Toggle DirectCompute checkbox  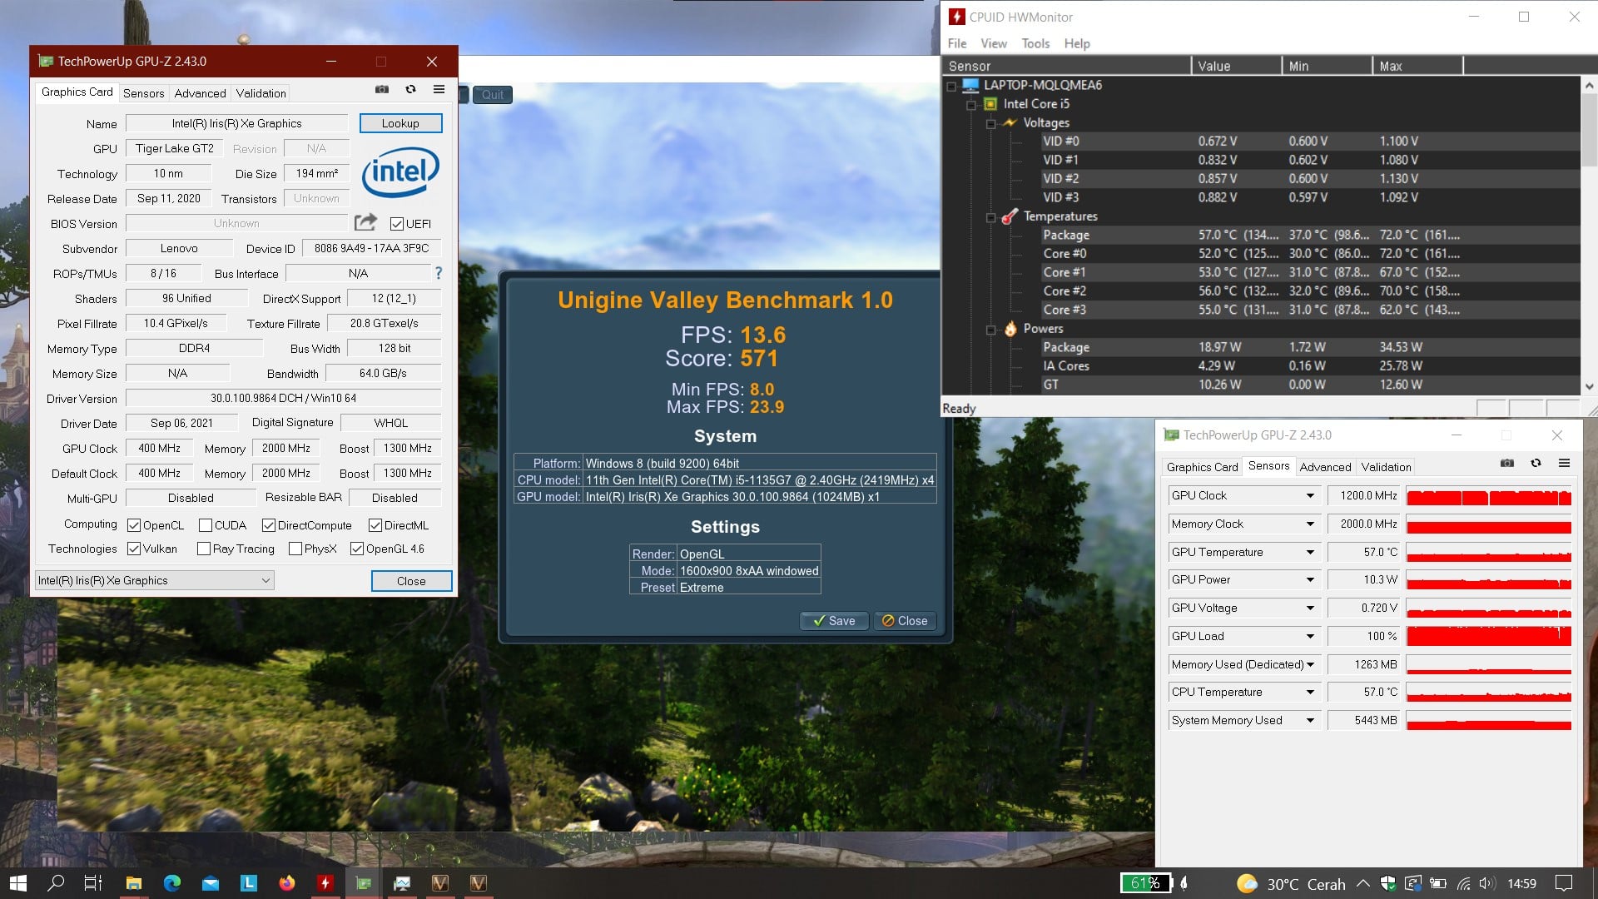tap(269, 525)
